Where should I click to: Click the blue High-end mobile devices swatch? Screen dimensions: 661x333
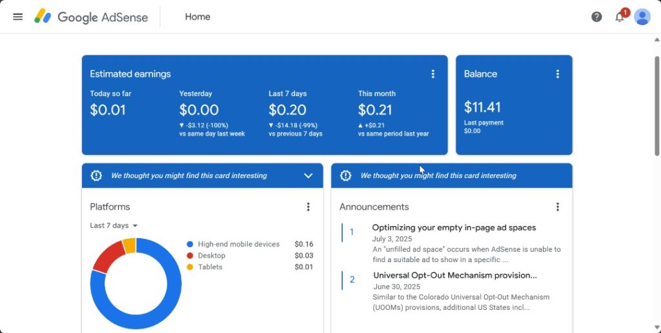(190, 245)
